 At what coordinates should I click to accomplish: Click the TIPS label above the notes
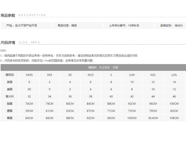(4, 51)
